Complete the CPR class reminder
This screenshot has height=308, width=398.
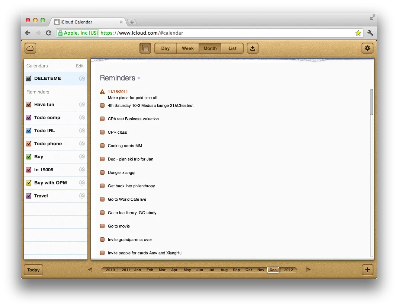(x=102, y=132)
